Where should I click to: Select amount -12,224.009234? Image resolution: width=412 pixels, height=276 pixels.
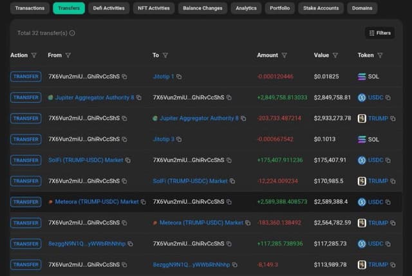click(277, 181)
